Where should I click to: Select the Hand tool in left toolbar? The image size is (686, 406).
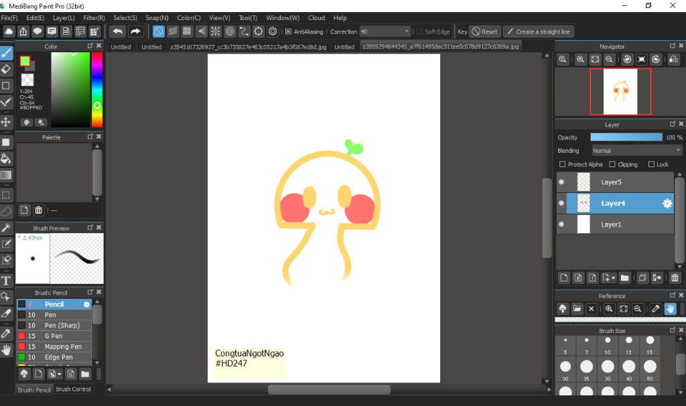(6, 350)
